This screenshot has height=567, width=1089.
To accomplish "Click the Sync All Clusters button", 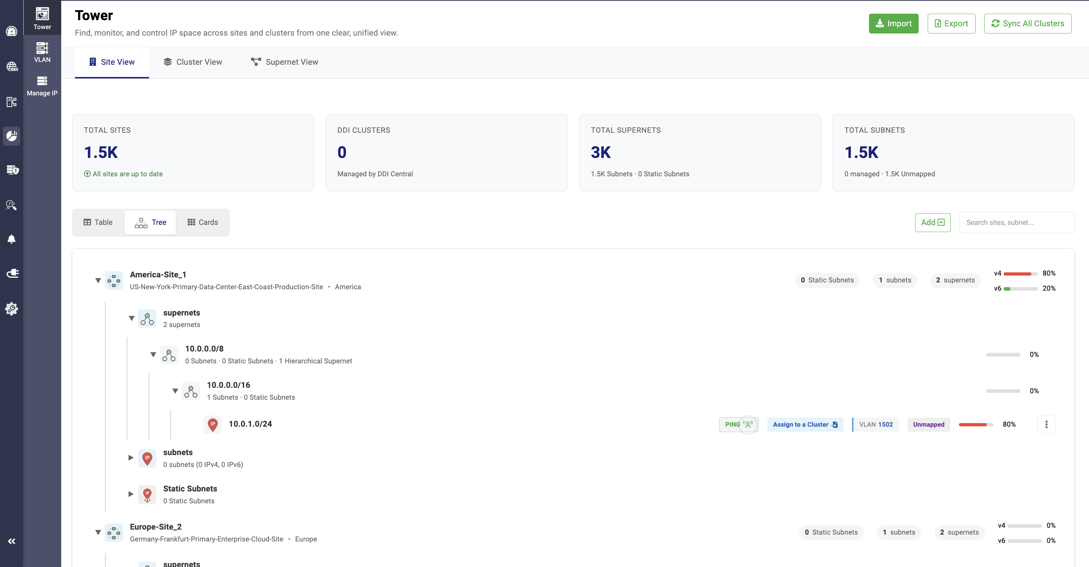I will pos(1027,24).
